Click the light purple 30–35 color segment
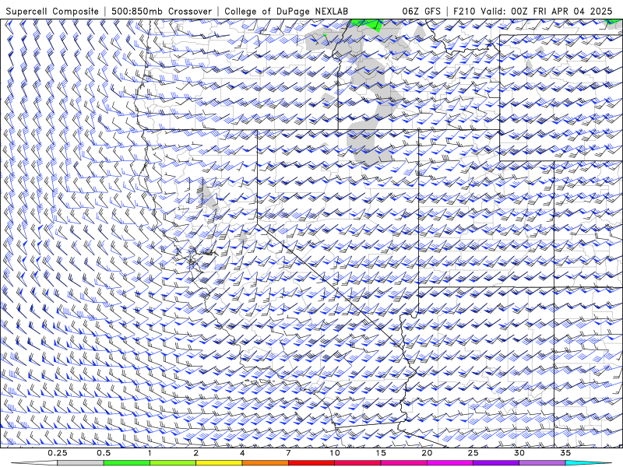Screen dimensions: 623x467 [542, 463]
